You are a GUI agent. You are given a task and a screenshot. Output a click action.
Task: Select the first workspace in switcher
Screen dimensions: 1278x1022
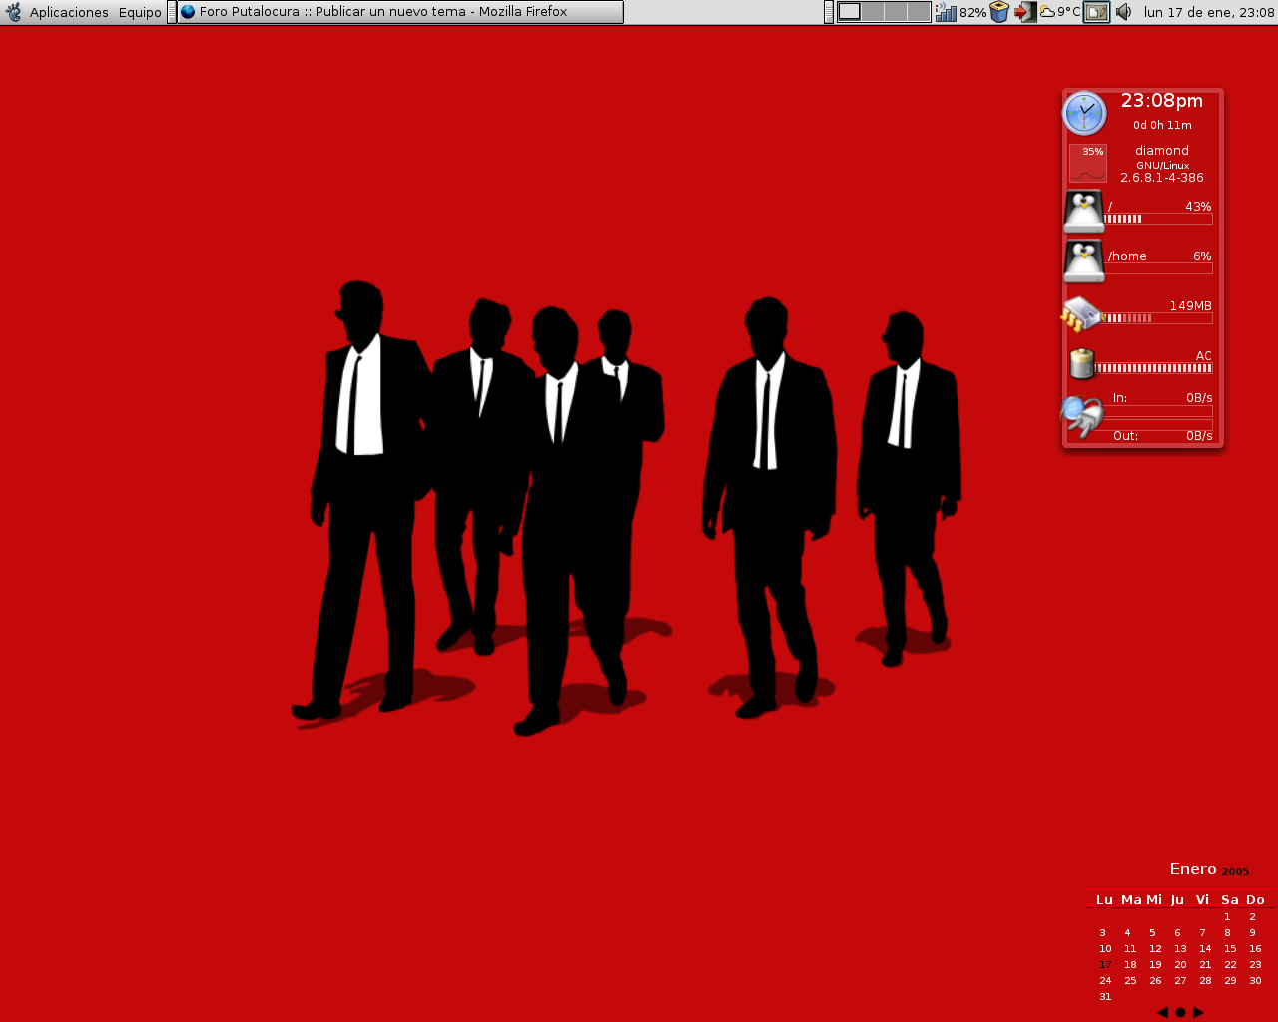[x=849, y=12]
